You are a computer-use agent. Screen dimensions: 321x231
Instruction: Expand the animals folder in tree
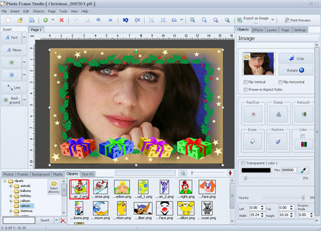pyautogui.click(x=11, y=186)
